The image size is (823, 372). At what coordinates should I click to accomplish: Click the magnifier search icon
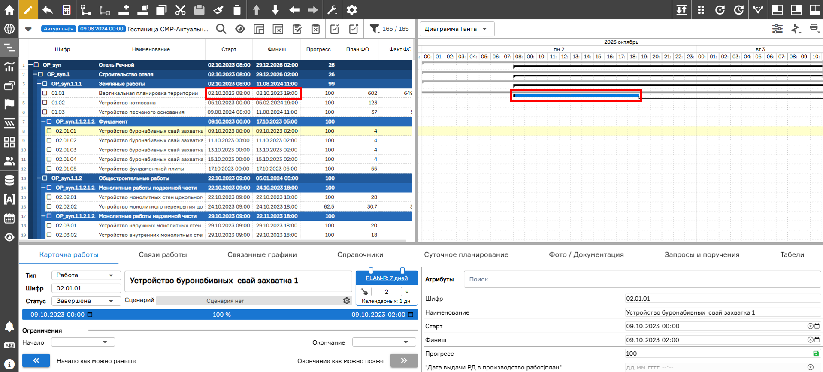(221, 29)
